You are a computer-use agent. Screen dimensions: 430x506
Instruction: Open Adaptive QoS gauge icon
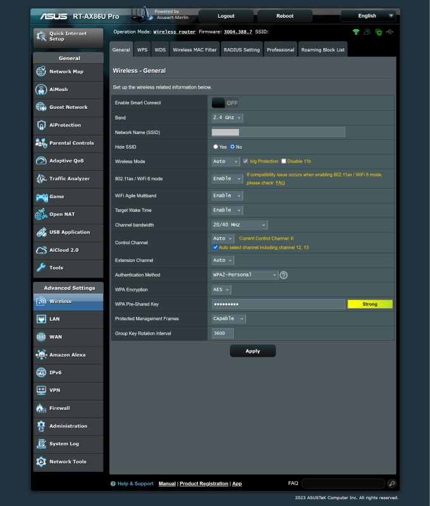(41, 161)
